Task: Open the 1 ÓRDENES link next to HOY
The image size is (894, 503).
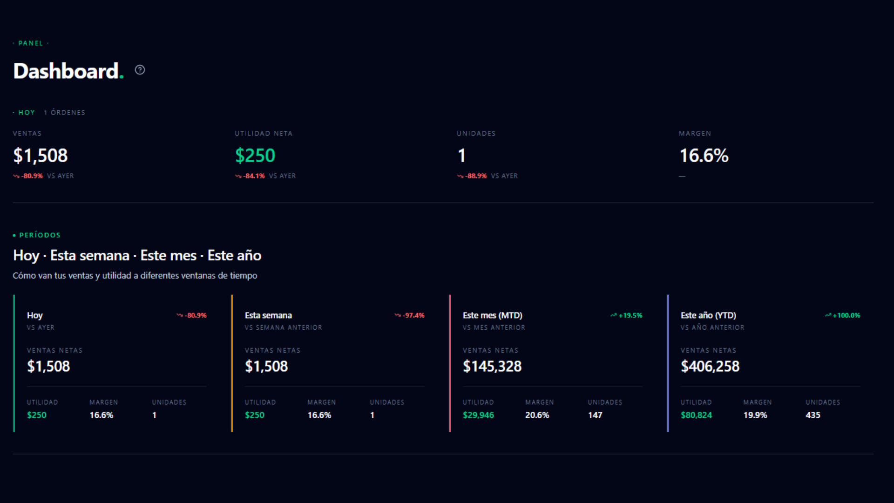Action: click(x=64, y=112)
